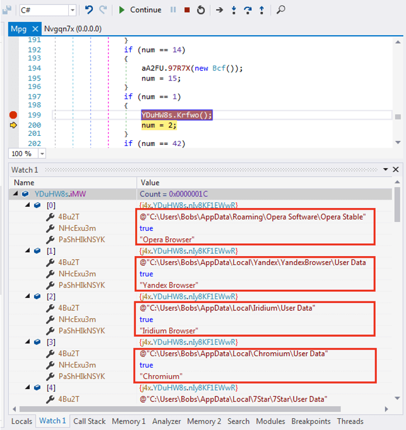Expand the Watch 1 panel options arrow
Viewport: 406px width, 430px height.
385,169
